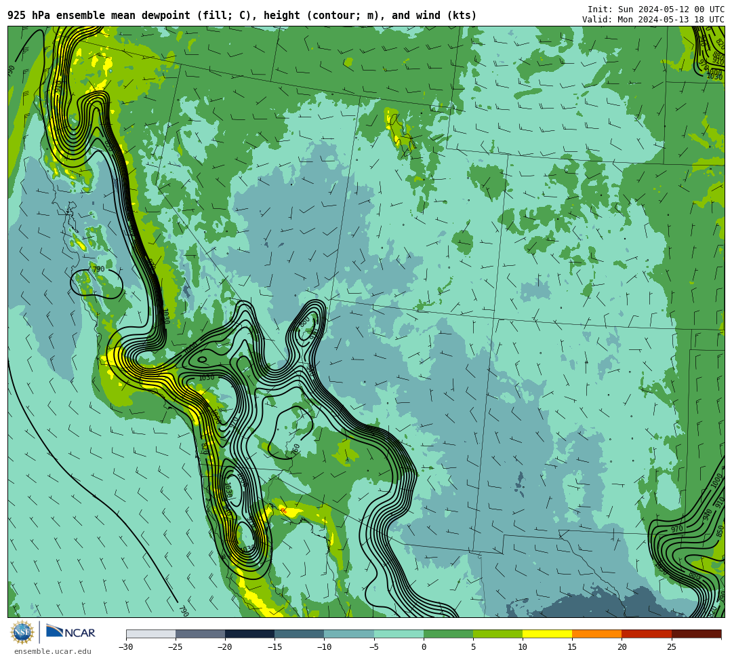Click the colorbar tick label '10'

tap(523, 647)
